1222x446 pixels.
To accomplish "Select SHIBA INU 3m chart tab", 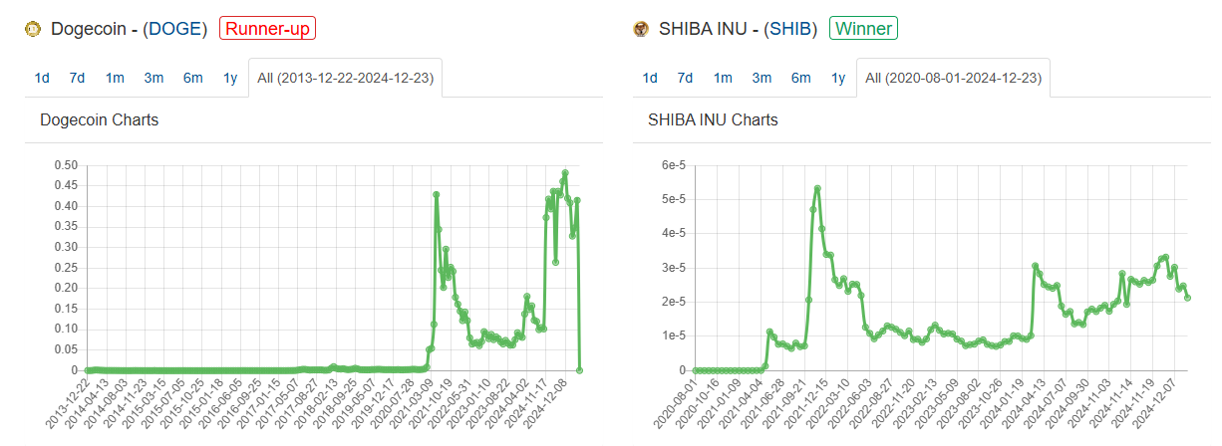I will point(762,78).
